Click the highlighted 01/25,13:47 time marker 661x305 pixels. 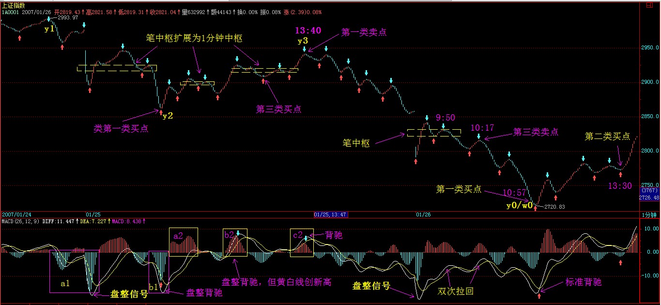(x=330, y=214)
